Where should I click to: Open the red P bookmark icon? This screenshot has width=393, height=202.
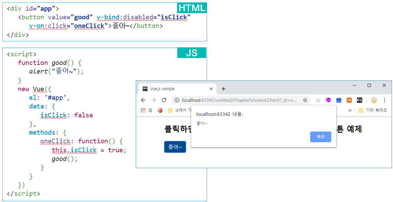[160, 110]
